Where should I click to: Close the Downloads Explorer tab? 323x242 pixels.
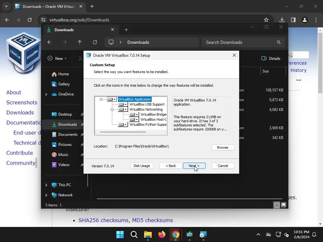113,30
